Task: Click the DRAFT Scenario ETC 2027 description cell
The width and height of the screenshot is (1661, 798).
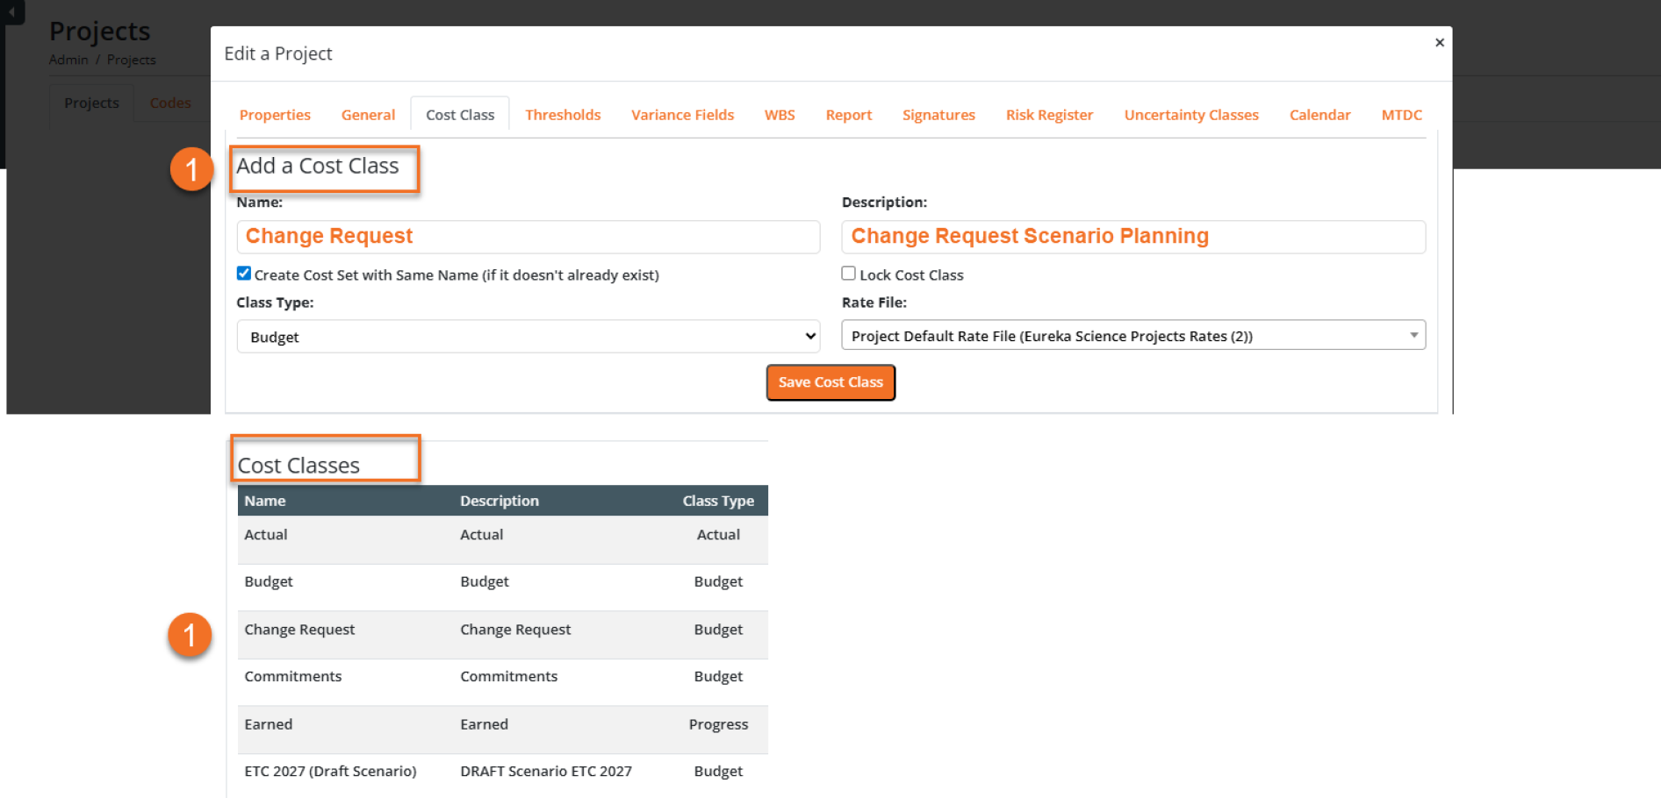Action: point(546,772)
